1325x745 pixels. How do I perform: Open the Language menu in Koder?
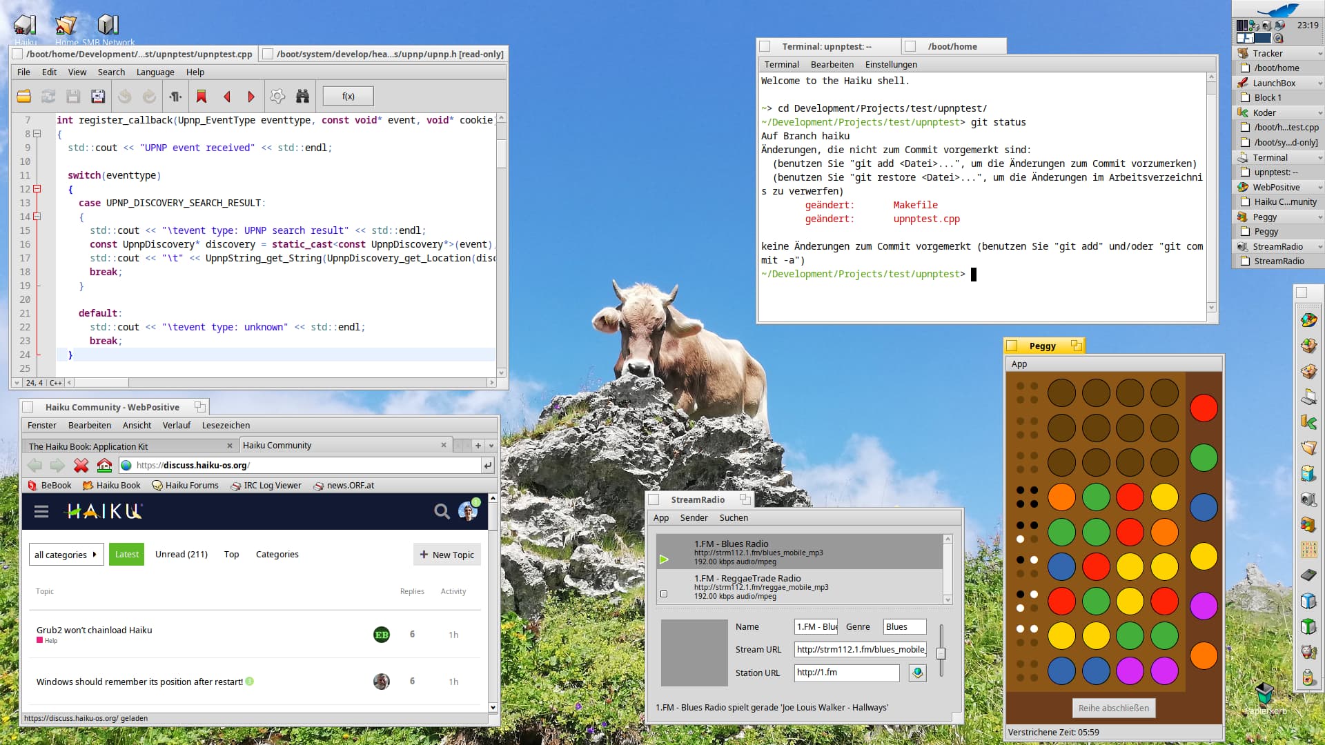click(x=155, y=72)
